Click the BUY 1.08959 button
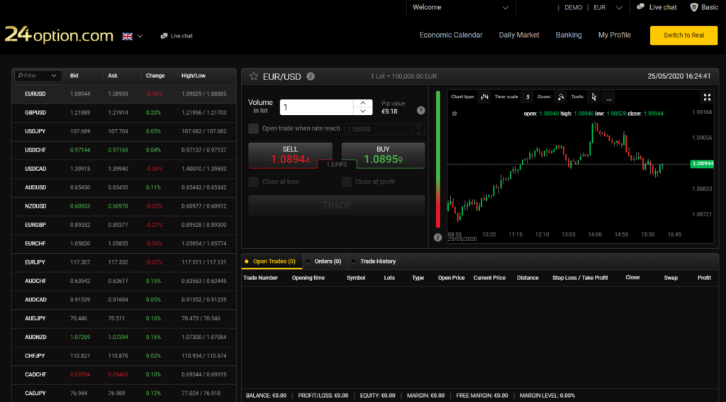The image size is (726, 402). click(x=383, y=155)
